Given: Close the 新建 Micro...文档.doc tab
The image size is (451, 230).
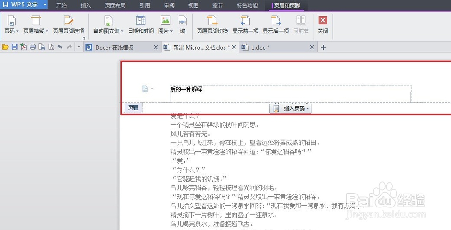Looking at the screenshot, I should (234, 47).
